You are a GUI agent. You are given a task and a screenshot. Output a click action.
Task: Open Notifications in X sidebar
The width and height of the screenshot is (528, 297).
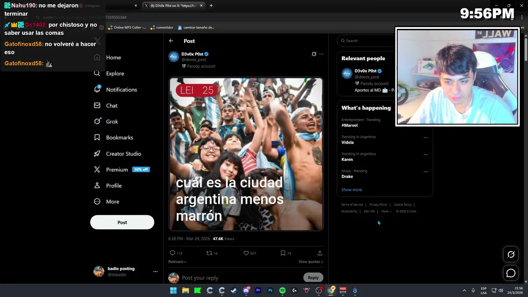(115, 90)
